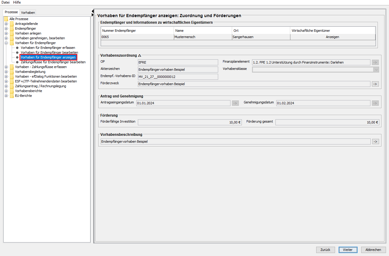The width and height of the screenshot is (389, 256).
Task: Select the table cell 0065
Action: tap(137, 37)
